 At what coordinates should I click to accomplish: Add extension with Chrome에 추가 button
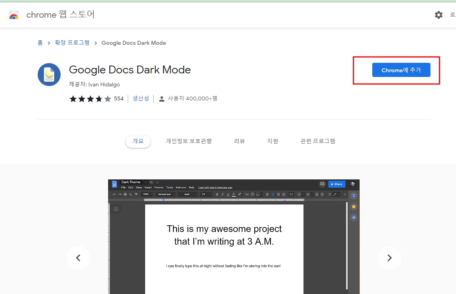(x=401, y=70)
